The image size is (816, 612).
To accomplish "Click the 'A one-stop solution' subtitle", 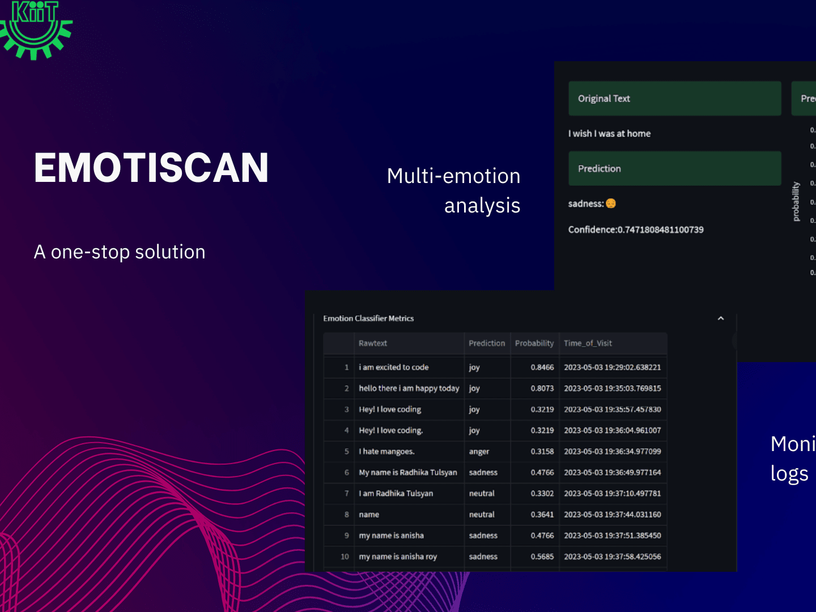I will pos(120,252).
